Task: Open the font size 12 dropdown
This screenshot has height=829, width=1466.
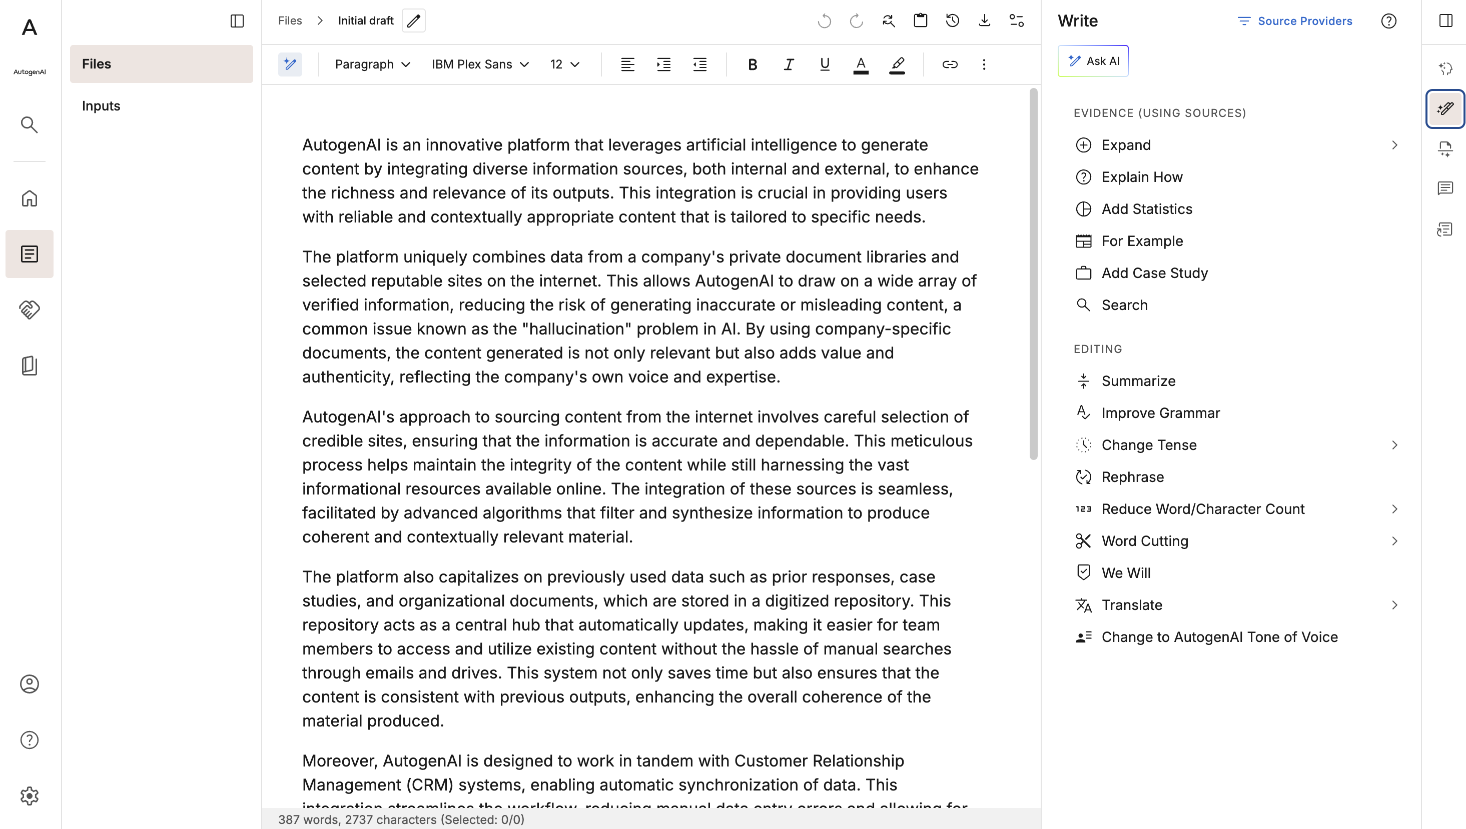Action: (564, 64)
